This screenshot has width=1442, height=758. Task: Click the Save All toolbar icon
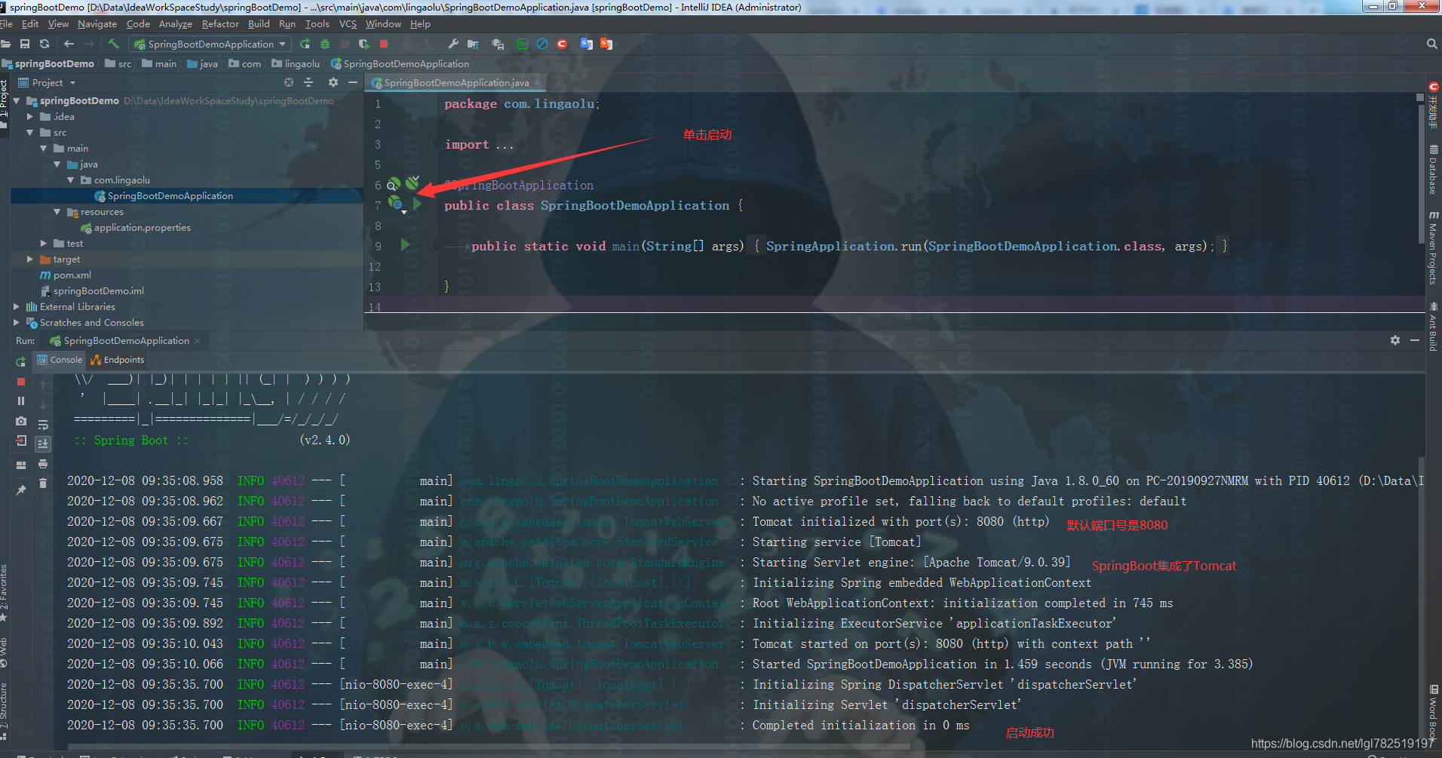point(25,44)
